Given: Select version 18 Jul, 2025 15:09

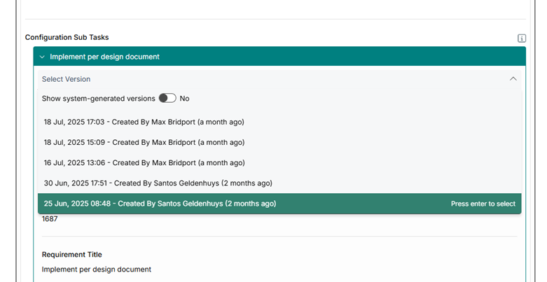Looking at the screenshot, I should point(279,142).
